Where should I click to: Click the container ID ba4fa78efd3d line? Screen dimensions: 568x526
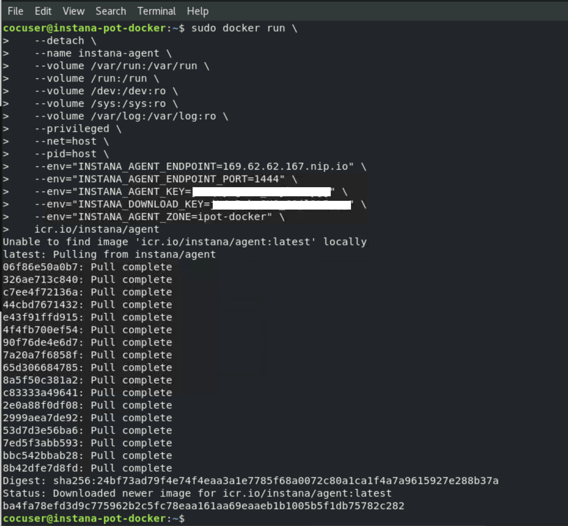203,506
